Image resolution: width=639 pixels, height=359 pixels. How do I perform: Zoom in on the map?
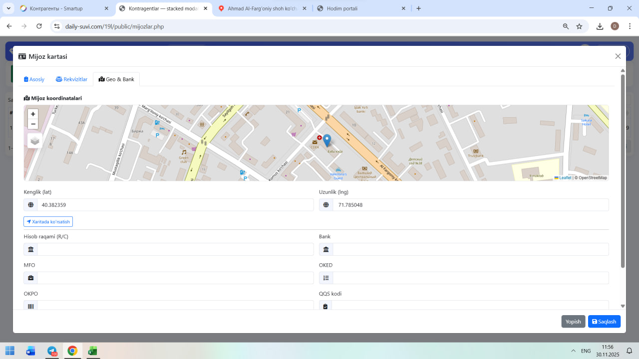(33, 114)
